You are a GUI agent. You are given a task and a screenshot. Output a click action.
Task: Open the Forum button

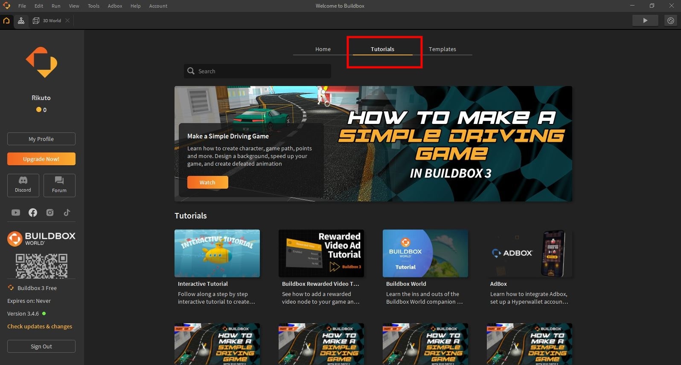pyautogui.click(x=59, y=185)
